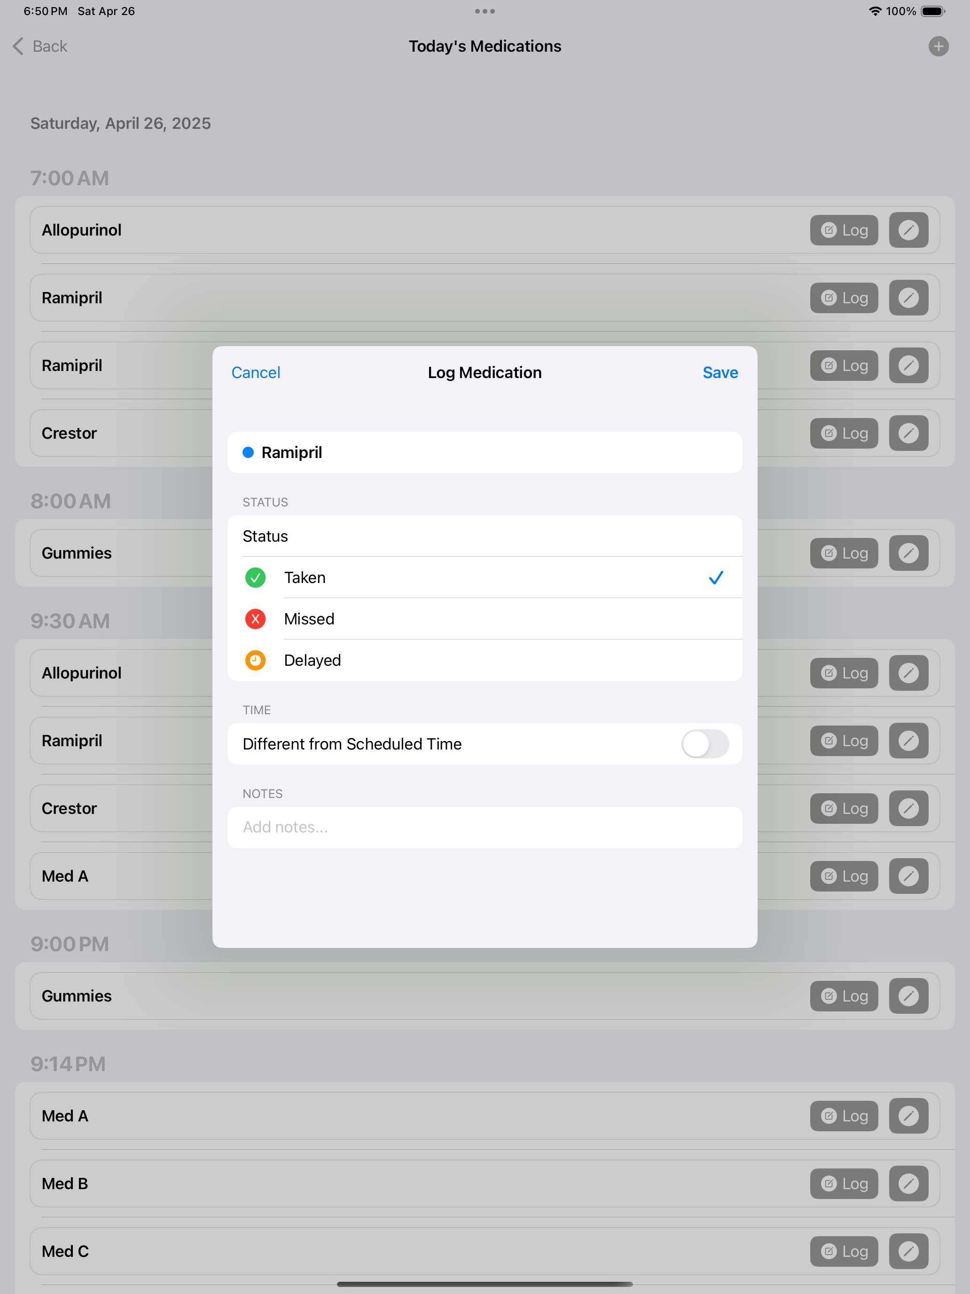Edit the 9:30 AM Med A entry
970x1294 pixels.
pos(908,876)
